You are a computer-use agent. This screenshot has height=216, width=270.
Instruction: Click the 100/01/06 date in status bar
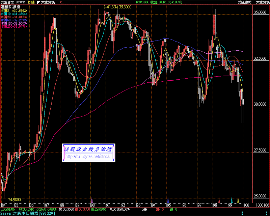[8, 209]
